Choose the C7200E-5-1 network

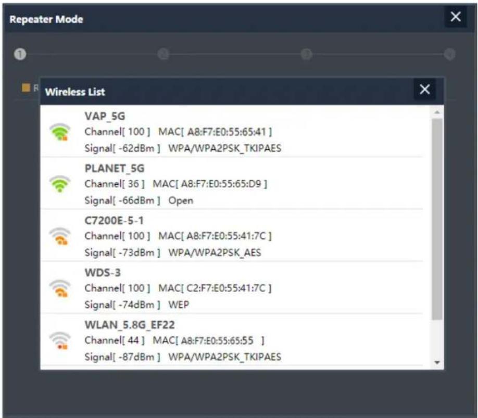pyautogui.click(x=114, y=220)
